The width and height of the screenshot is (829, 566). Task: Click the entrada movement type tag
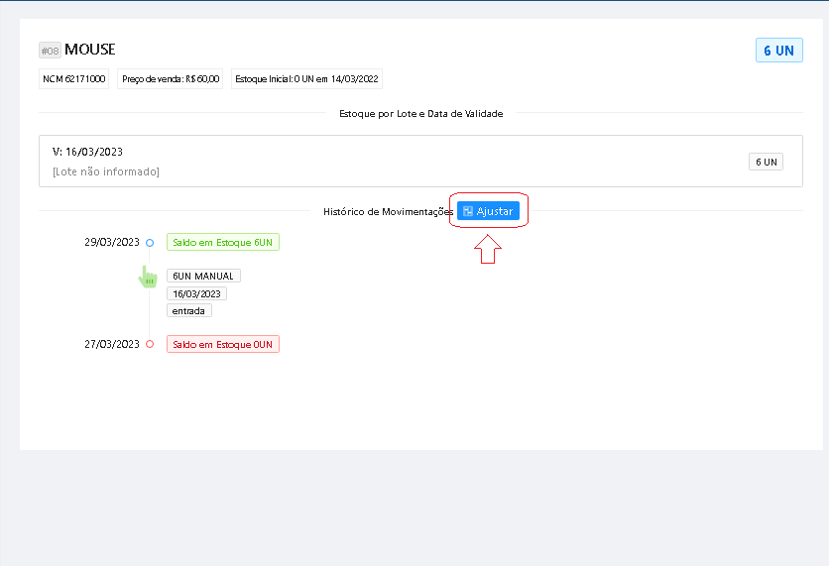click(x=188, y=310)
